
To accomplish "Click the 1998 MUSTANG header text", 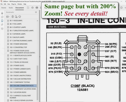I will tap(57, 27).
